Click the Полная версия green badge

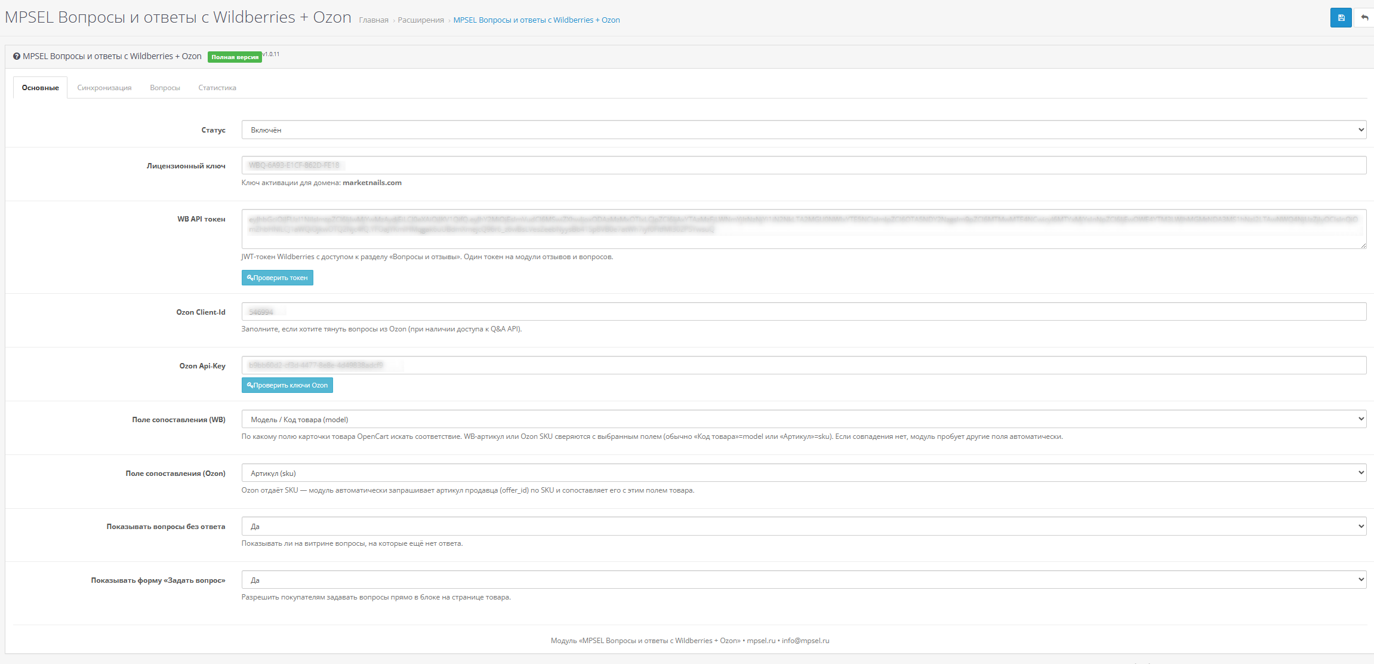point(235,57)
